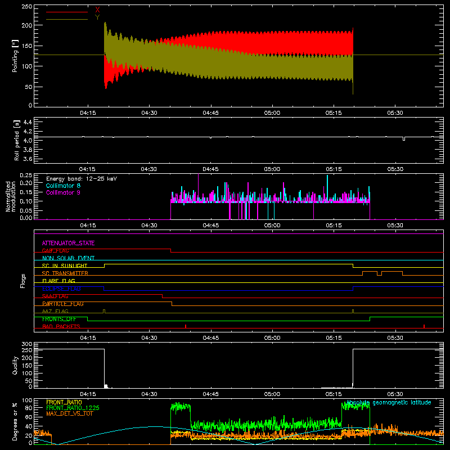Click the ECLIPSE_FLAG label

click(61, 289)
